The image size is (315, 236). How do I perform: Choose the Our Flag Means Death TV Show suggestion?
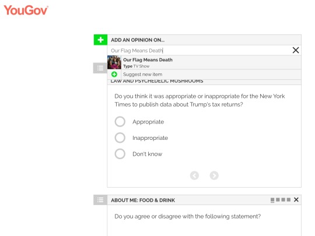(204, 62)
